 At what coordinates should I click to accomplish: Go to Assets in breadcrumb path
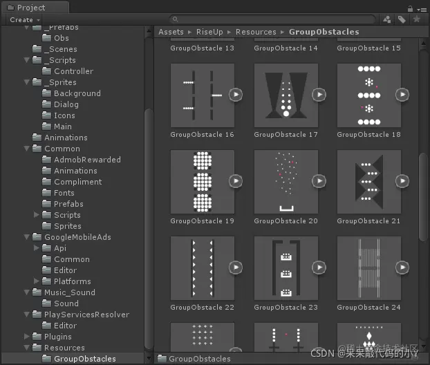171,32
